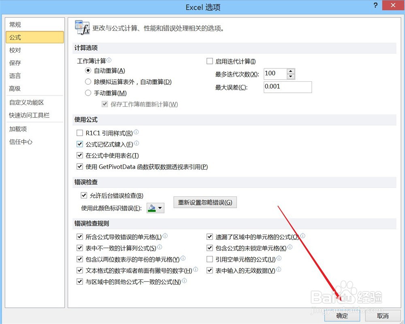Click info icon beside 表中不一致的计算列公式
Screen dimensions: 405x324
tap(160, 247)
